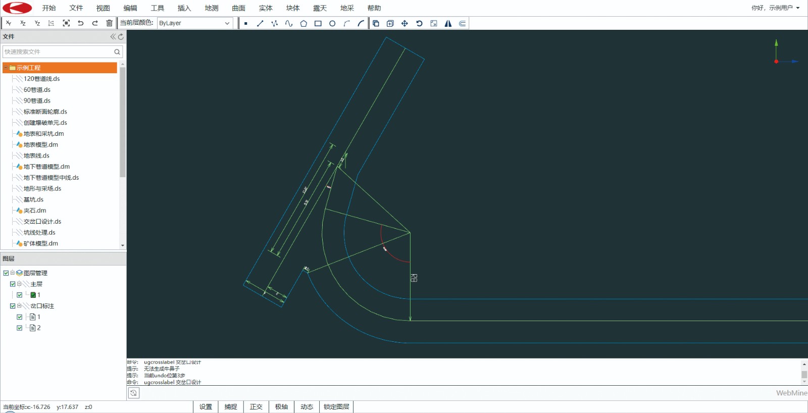
Task: Open the 文件 menu
Action: click(x=76, y=8)
